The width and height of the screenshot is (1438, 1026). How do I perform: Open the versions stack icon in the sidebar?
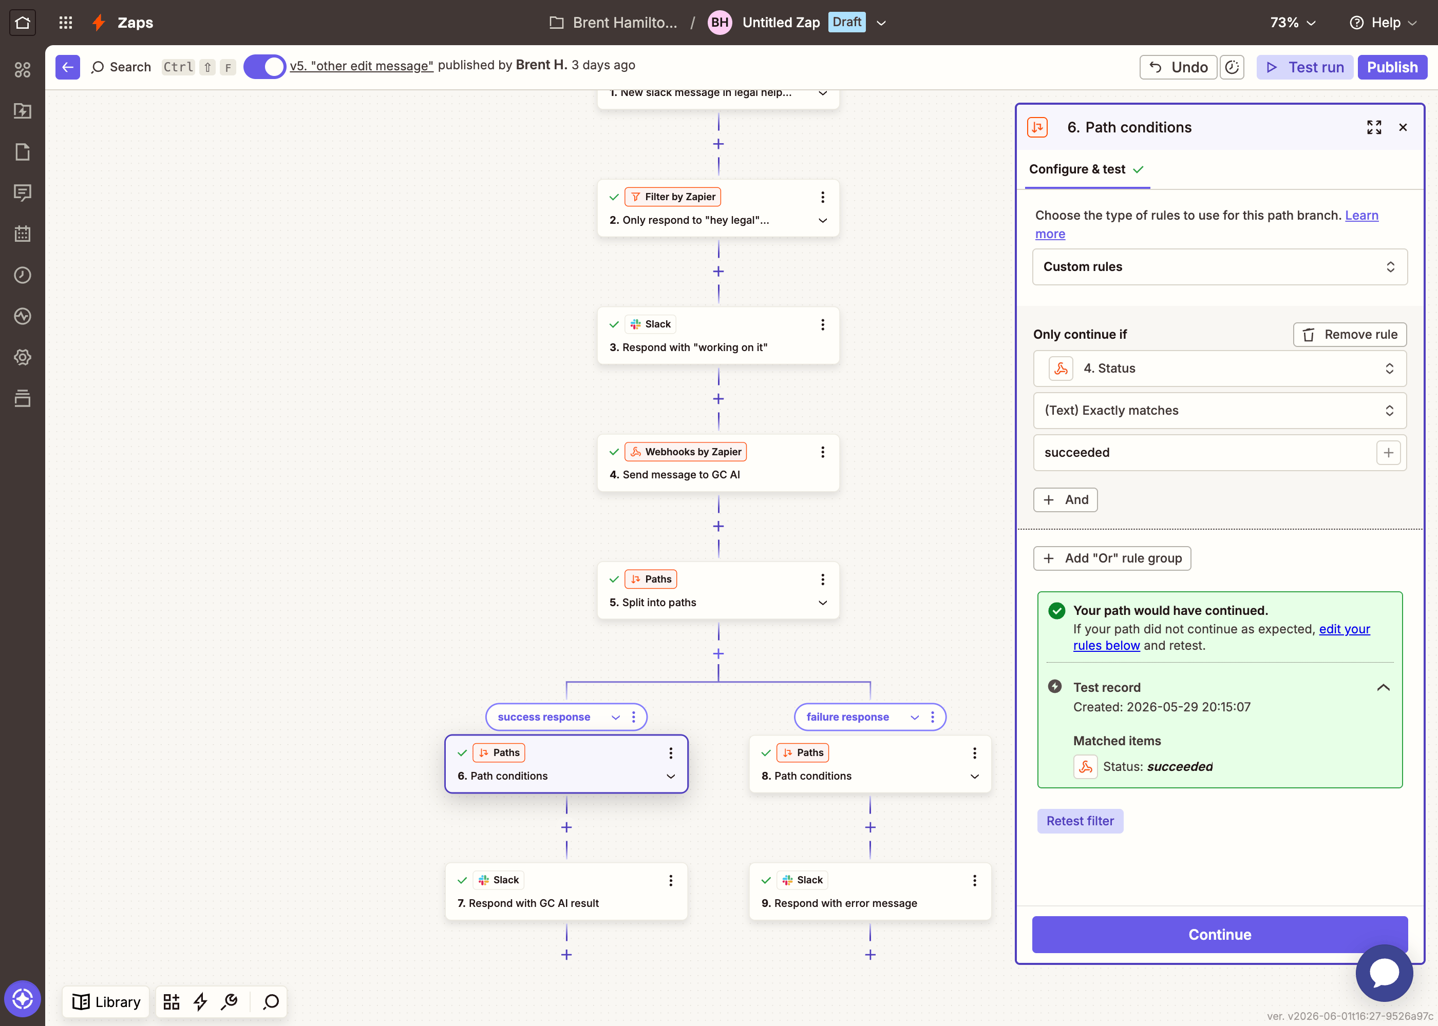tap(23, 398)
